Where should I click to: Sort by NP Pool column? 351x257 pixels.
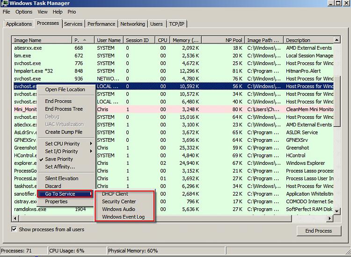(223, 40)
